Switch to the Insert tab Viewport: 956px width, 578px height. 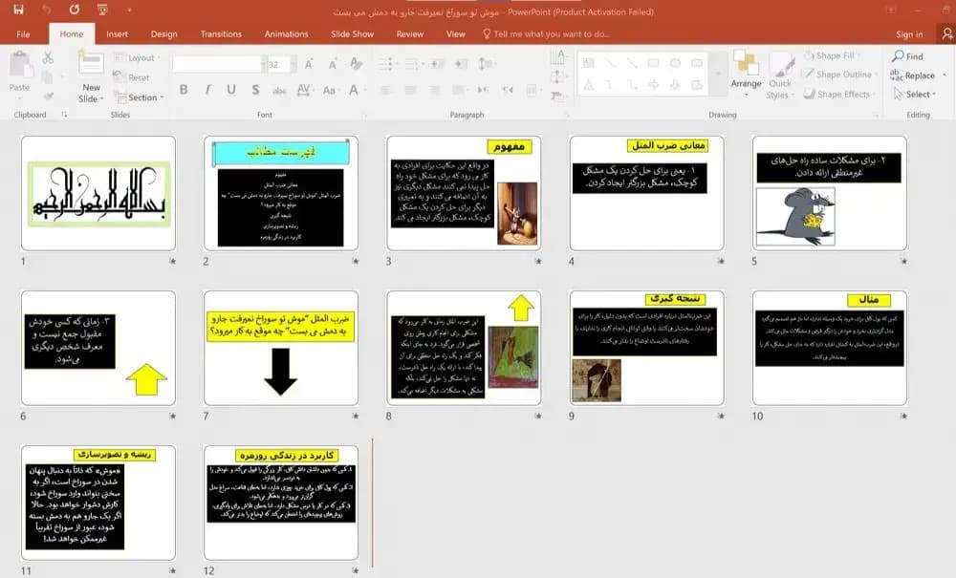click(117, 34)
